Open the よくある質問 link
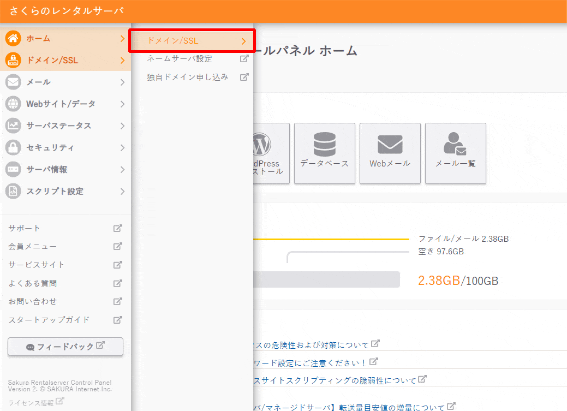Viewport: 567px width, 411px height. 33,283
